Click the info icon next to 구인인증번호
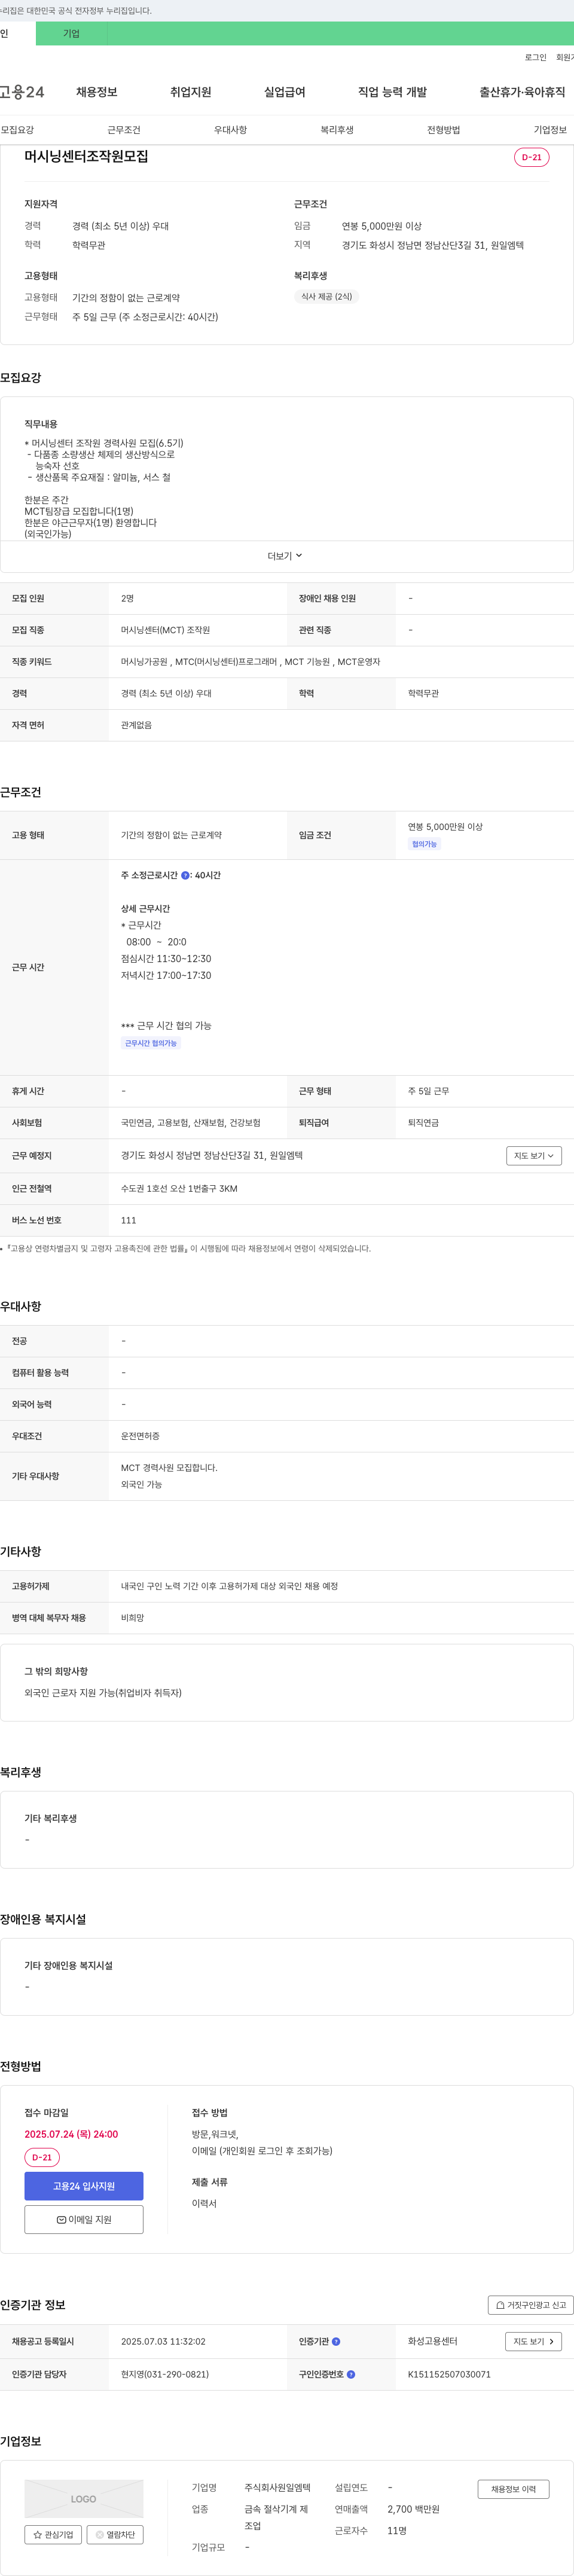Image resolution: width=574 pixels, height=2576 pixels. [x=351, y=2374]
